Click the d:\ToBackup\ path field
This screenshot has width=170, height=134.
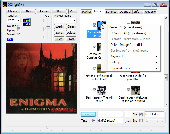pyautogui.click(x=110, y=120)
